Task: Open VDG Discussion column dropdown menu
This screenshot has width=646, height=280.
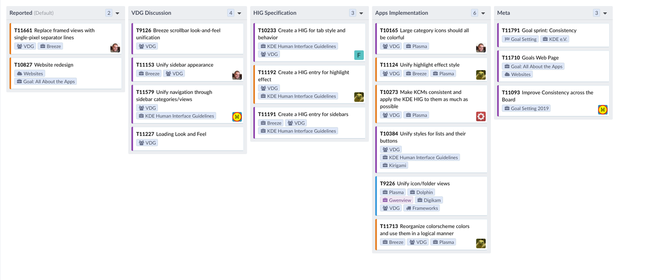Action: click(240, 13)
